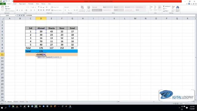
Task: Click the Insert cells button
Action: click(x=151, y=8)
